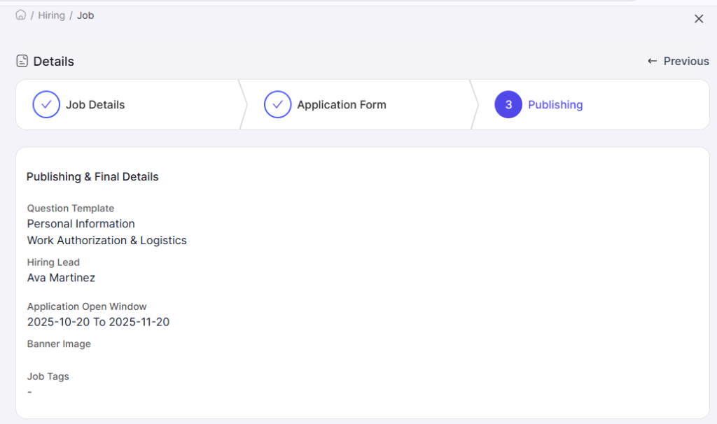
Task: Click the Application Form checkmark circle
Action: click(x=277, y=104)
